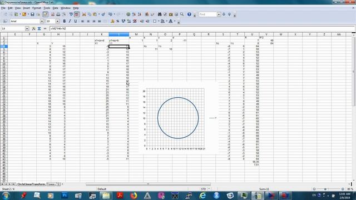Export directly as PDF
Viewport: 356px width, 200px height.
click(53, 14)
